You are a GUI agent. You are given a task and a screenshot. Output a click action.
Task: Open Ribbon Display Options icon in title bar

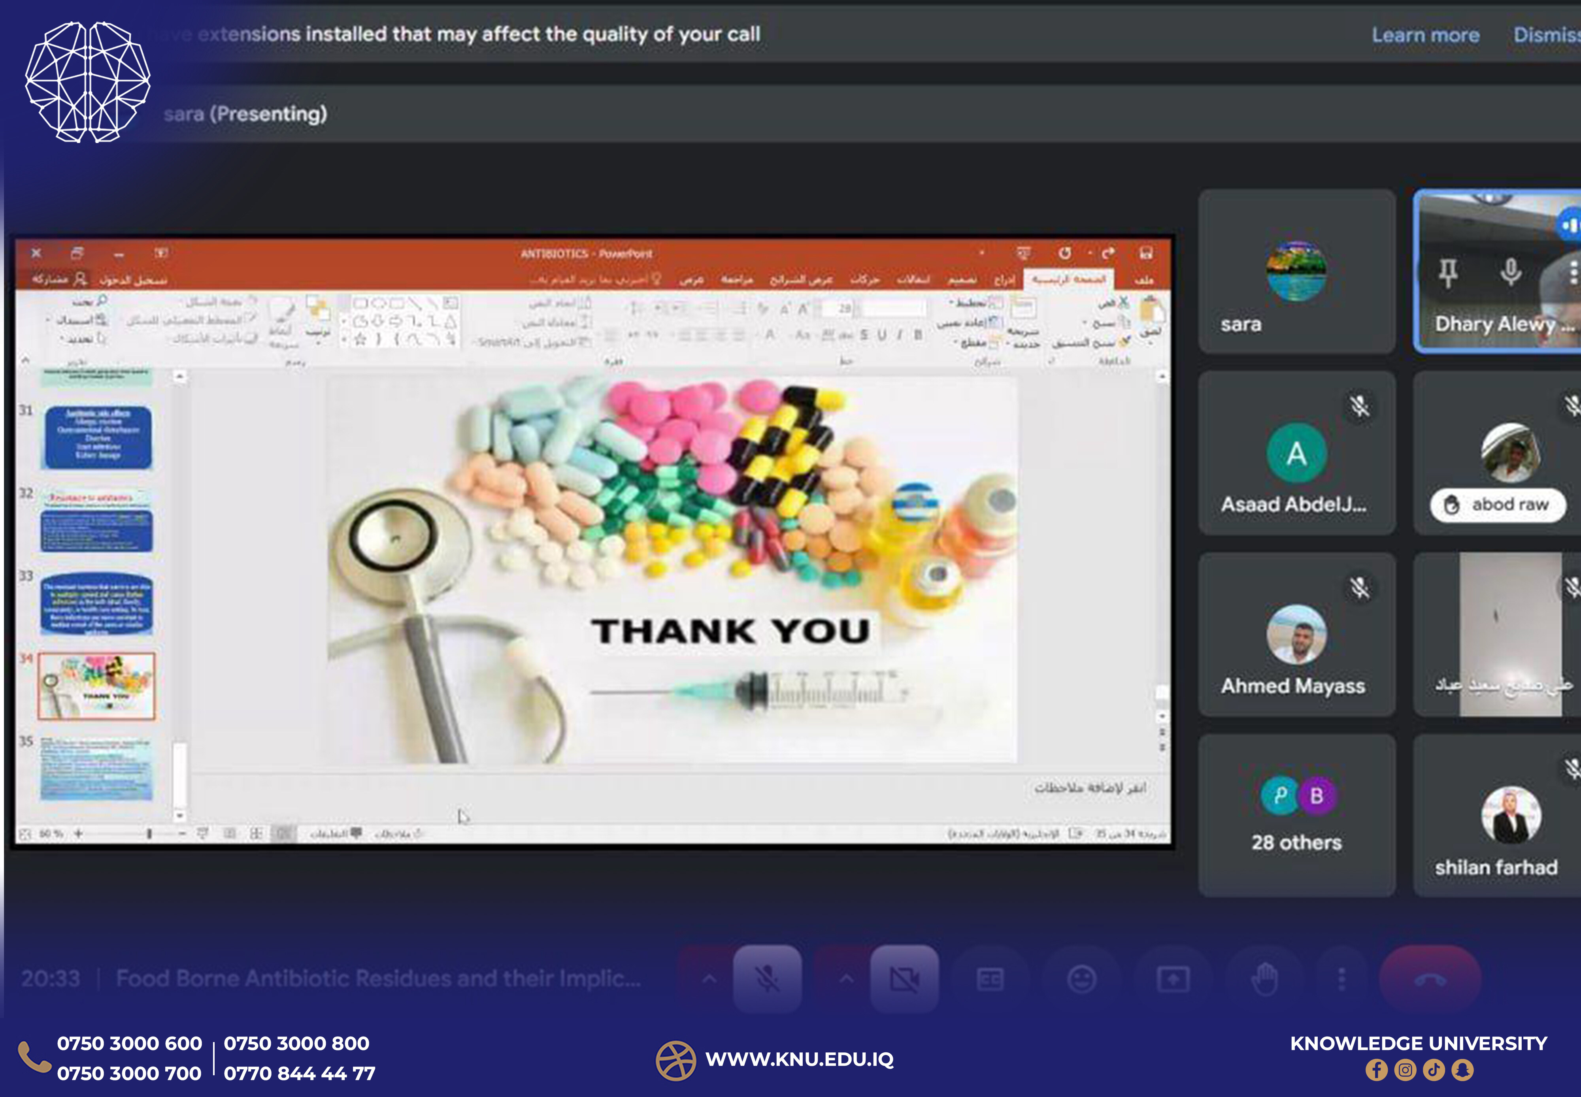[161, 253]
